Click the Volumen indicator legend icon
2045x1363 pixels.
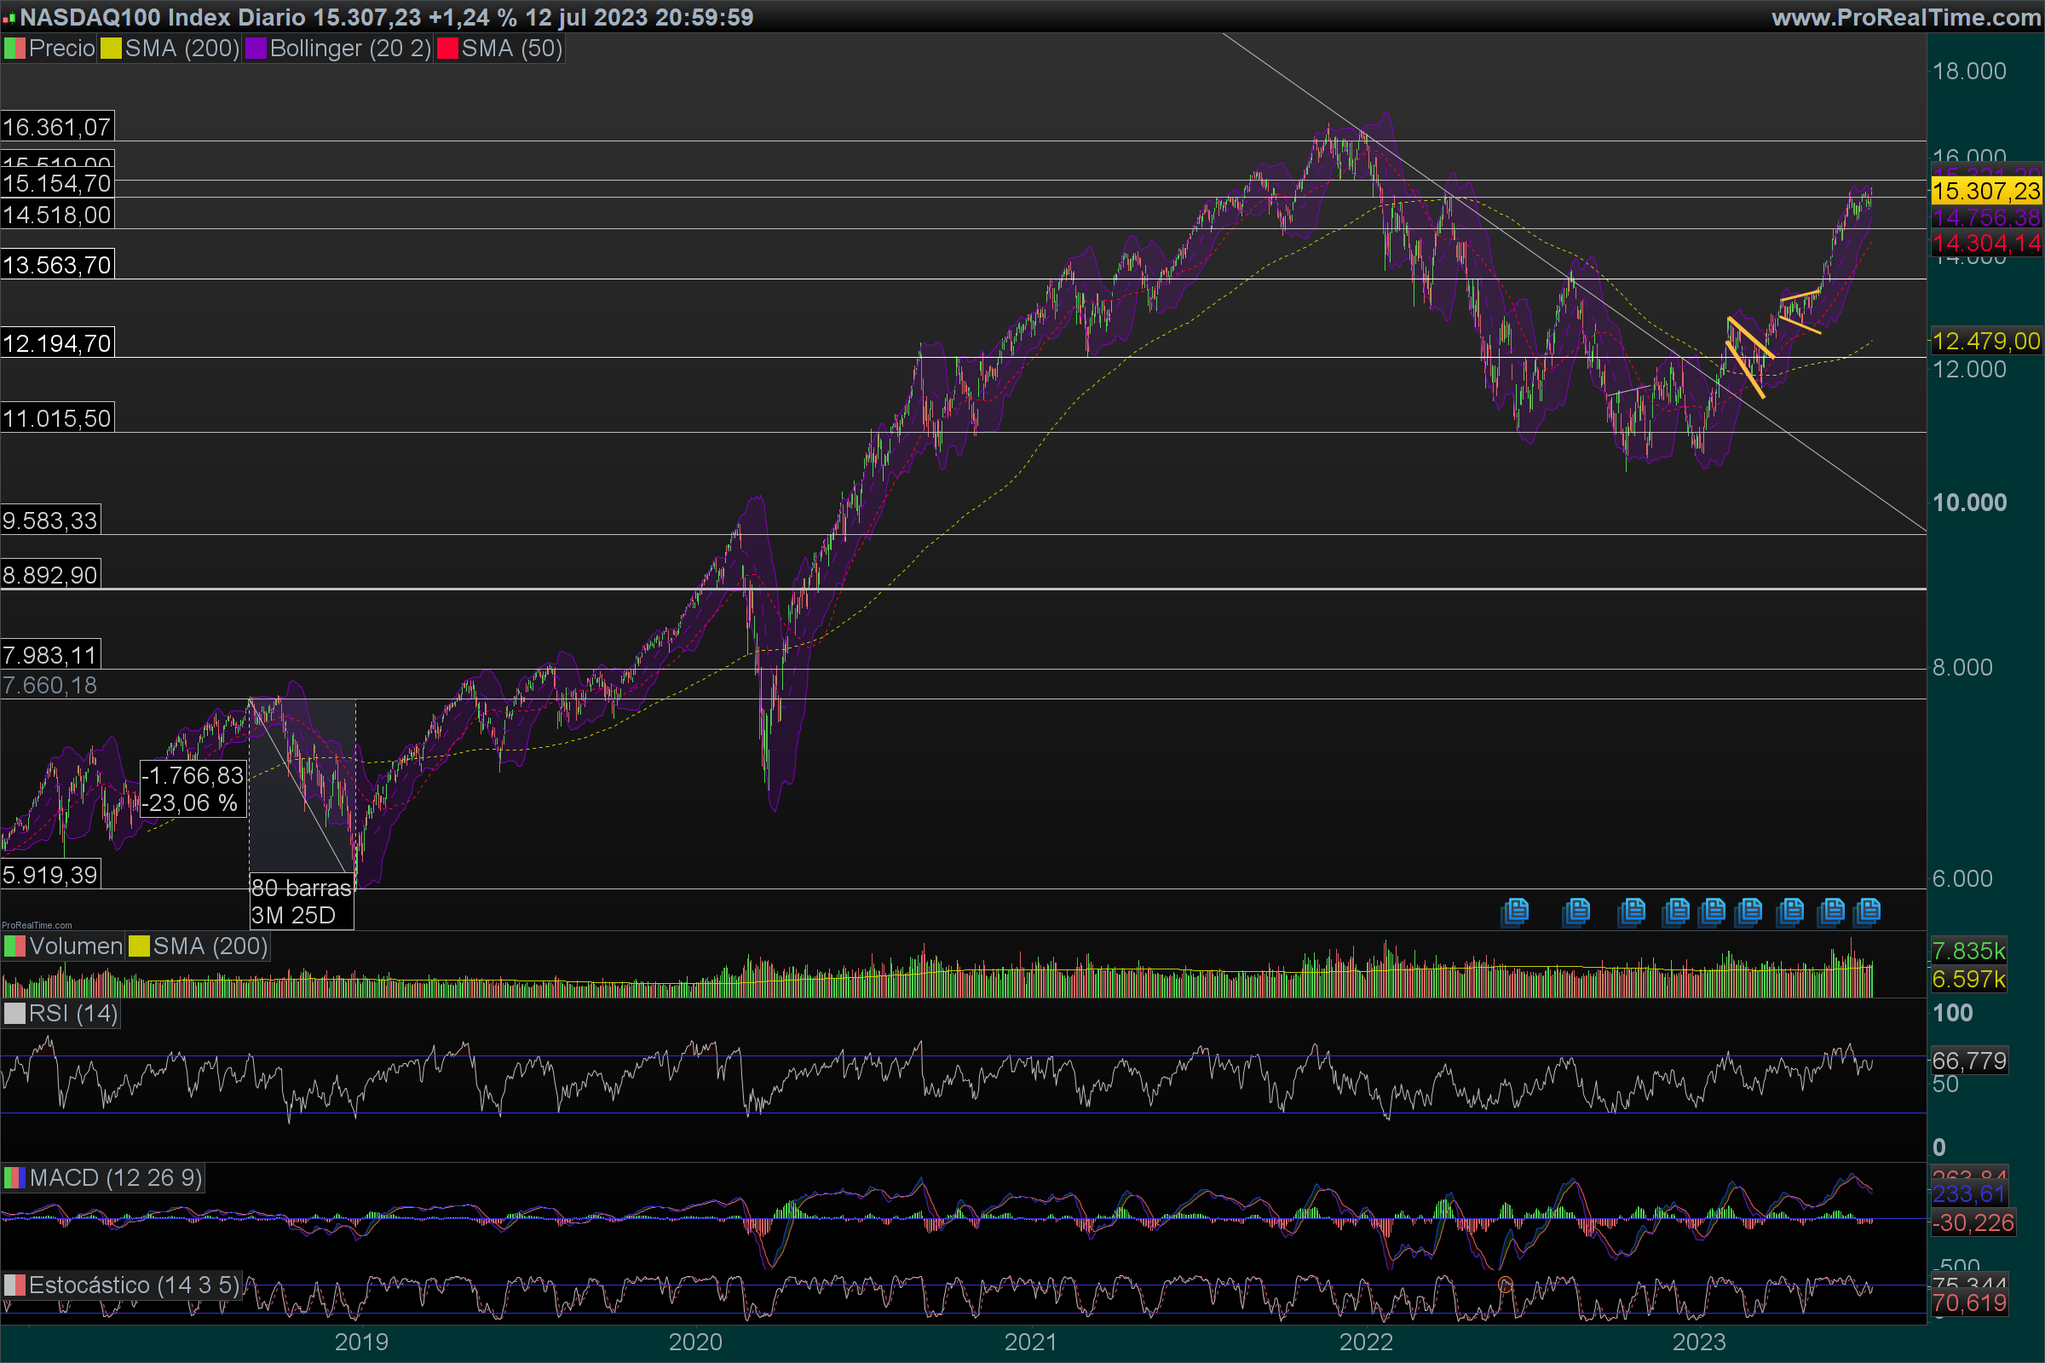[14, 946]
